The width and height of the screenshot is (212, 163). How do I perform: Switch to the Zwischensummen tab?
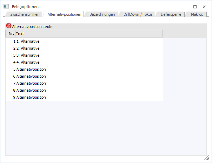click(25, 14)
